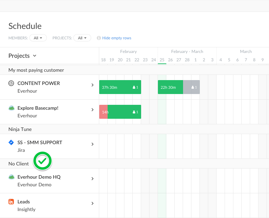Click the Explore Basecamp project icon

point(11,108)
